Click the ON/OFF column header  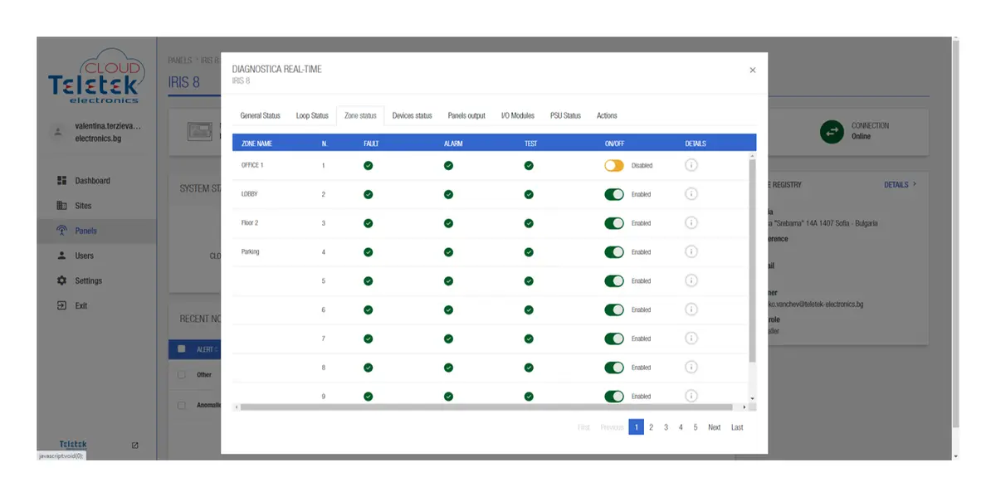(x=615, y=144)
